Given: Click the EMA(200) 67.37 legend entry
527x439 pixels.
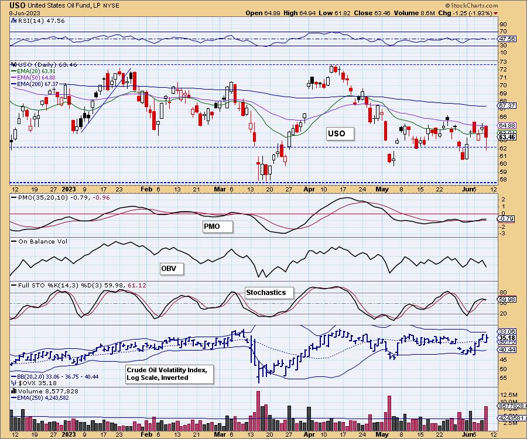Looking at the screenshot, I should pos(35,84).
